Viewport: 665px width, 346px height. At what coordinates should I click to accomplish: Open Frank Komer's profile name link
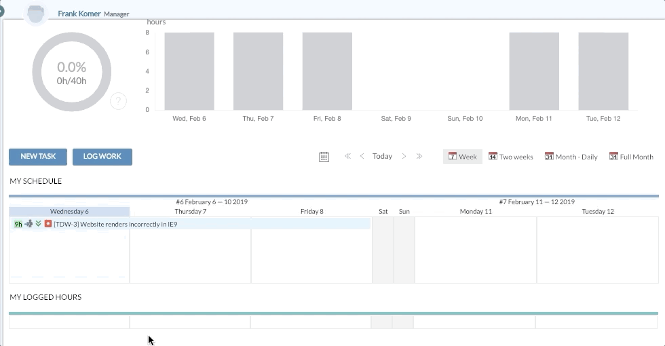point(79,14)
